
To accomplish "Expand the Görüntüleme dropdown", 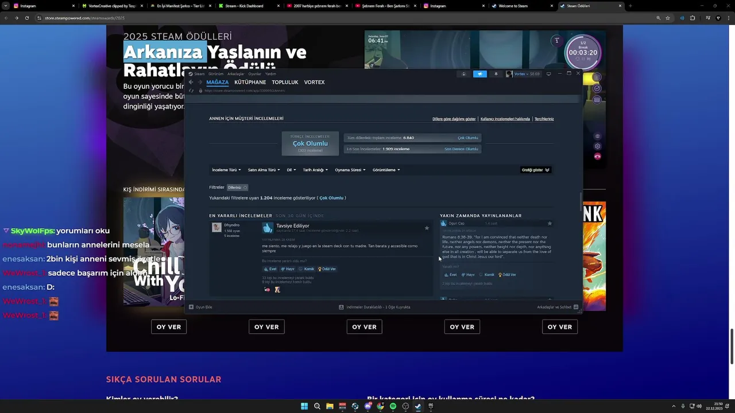I will [386, 170].
